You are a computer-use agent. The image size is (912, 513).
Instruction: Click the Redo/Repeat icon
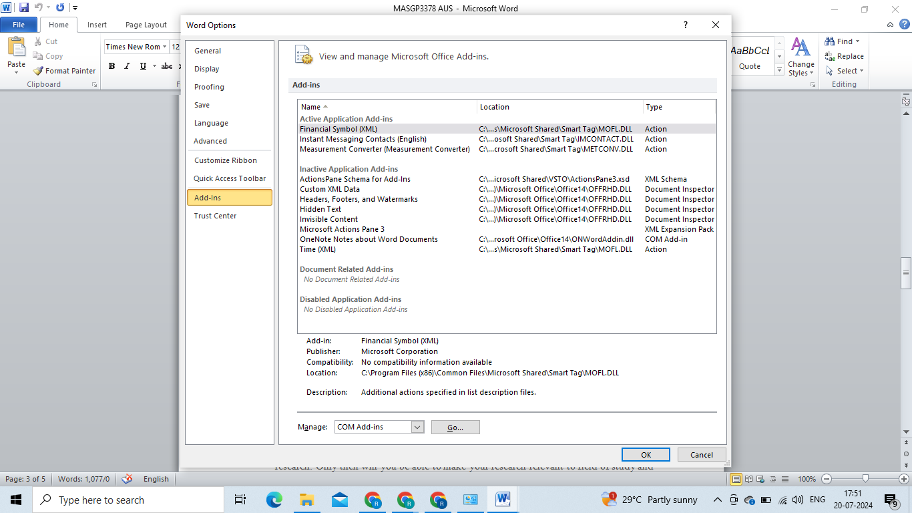[x=60, y=8]
